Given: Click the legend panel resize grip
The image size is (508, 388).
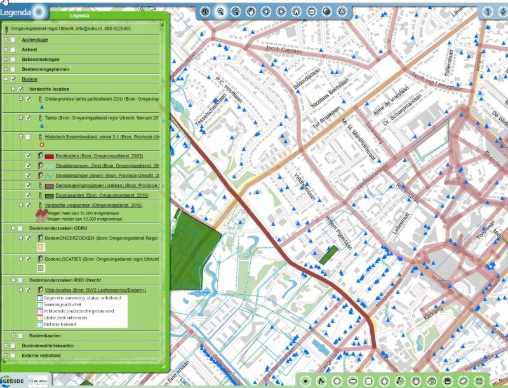Looking at the screenshot, I should click(x=164, y=366).
